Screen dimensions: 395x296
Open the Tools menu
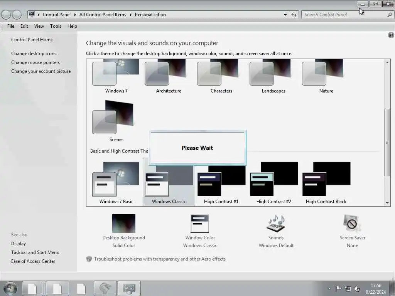tap(56, 26)
